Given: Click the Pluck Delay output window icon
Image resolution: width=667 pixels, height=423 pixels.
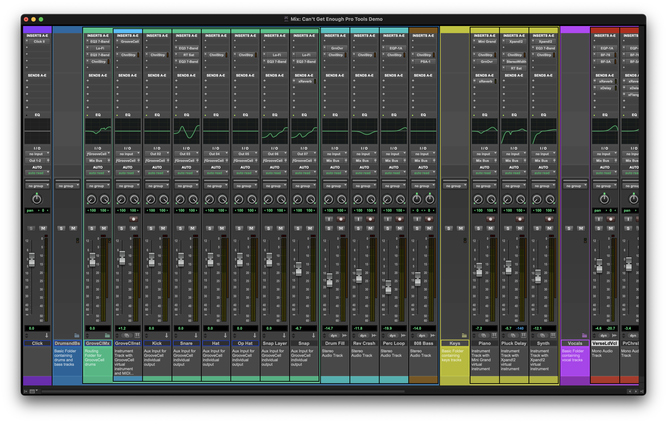Looking at the screenshot, I should [513, 336].
